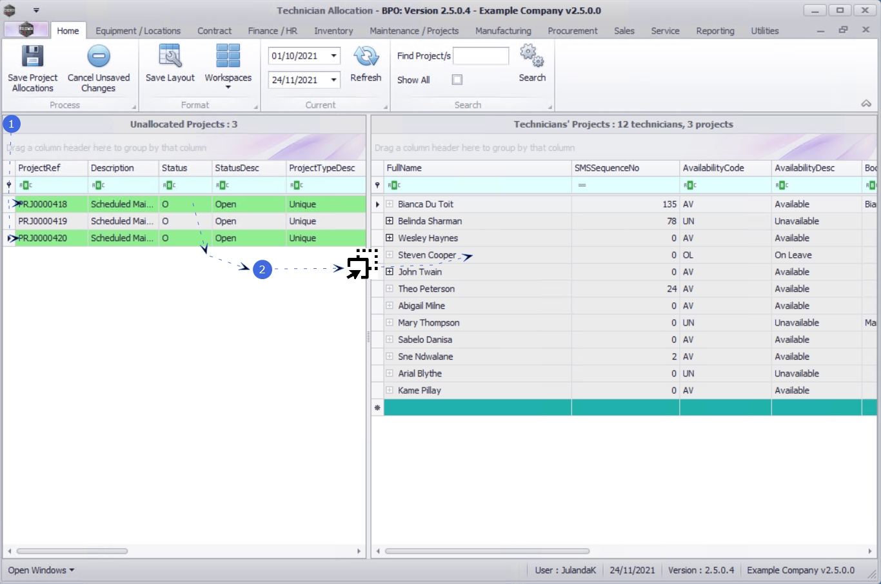The image size is (881, 584).
Task: Open the quick access toolbar dropdown arrow
Action: (x=36, y=10)
